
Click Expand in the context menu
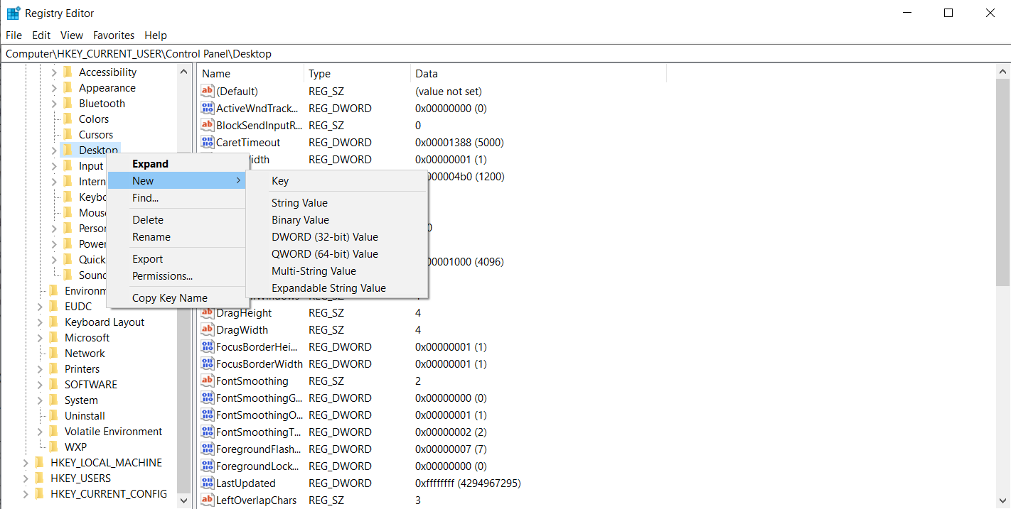pyautogui.click(x=176, y=164)
